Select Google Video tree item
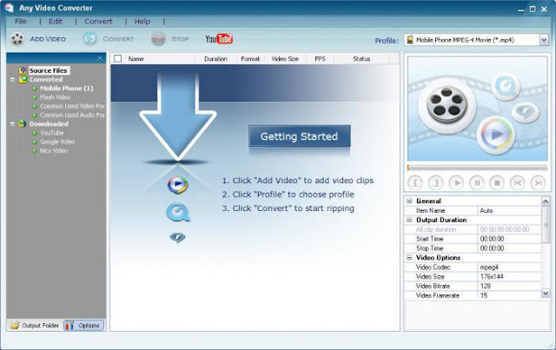556x350 pixels. tap(57, 142)
